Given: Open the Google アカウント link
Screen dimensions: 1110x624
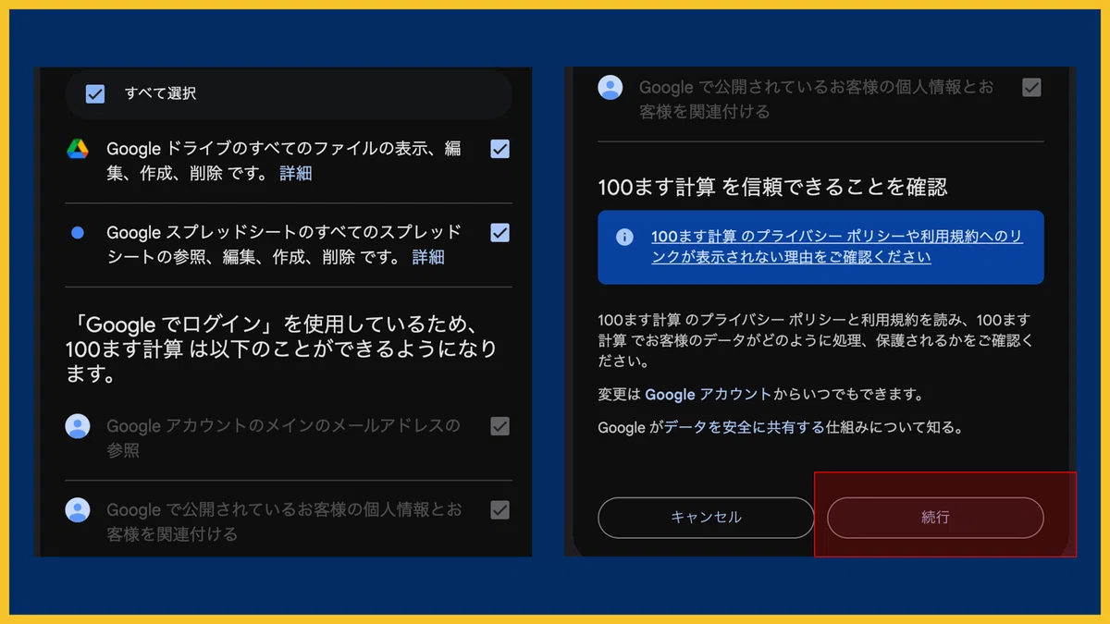Looking at the screenshot, I should coord(708,394).
